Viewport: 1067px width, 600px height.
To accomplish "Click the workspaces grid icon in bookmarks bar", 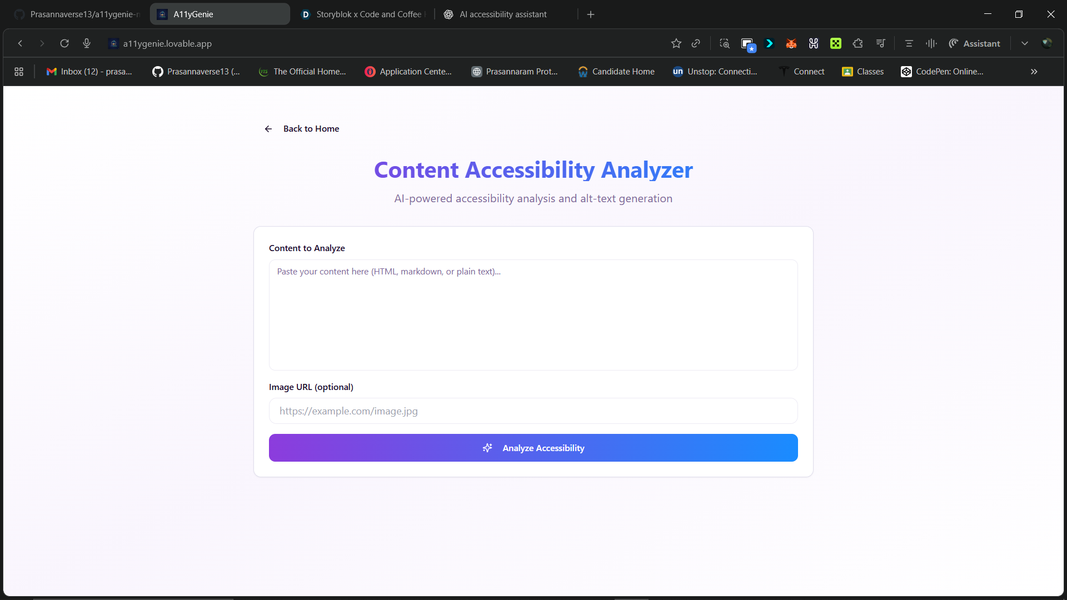I will [19, 72].
